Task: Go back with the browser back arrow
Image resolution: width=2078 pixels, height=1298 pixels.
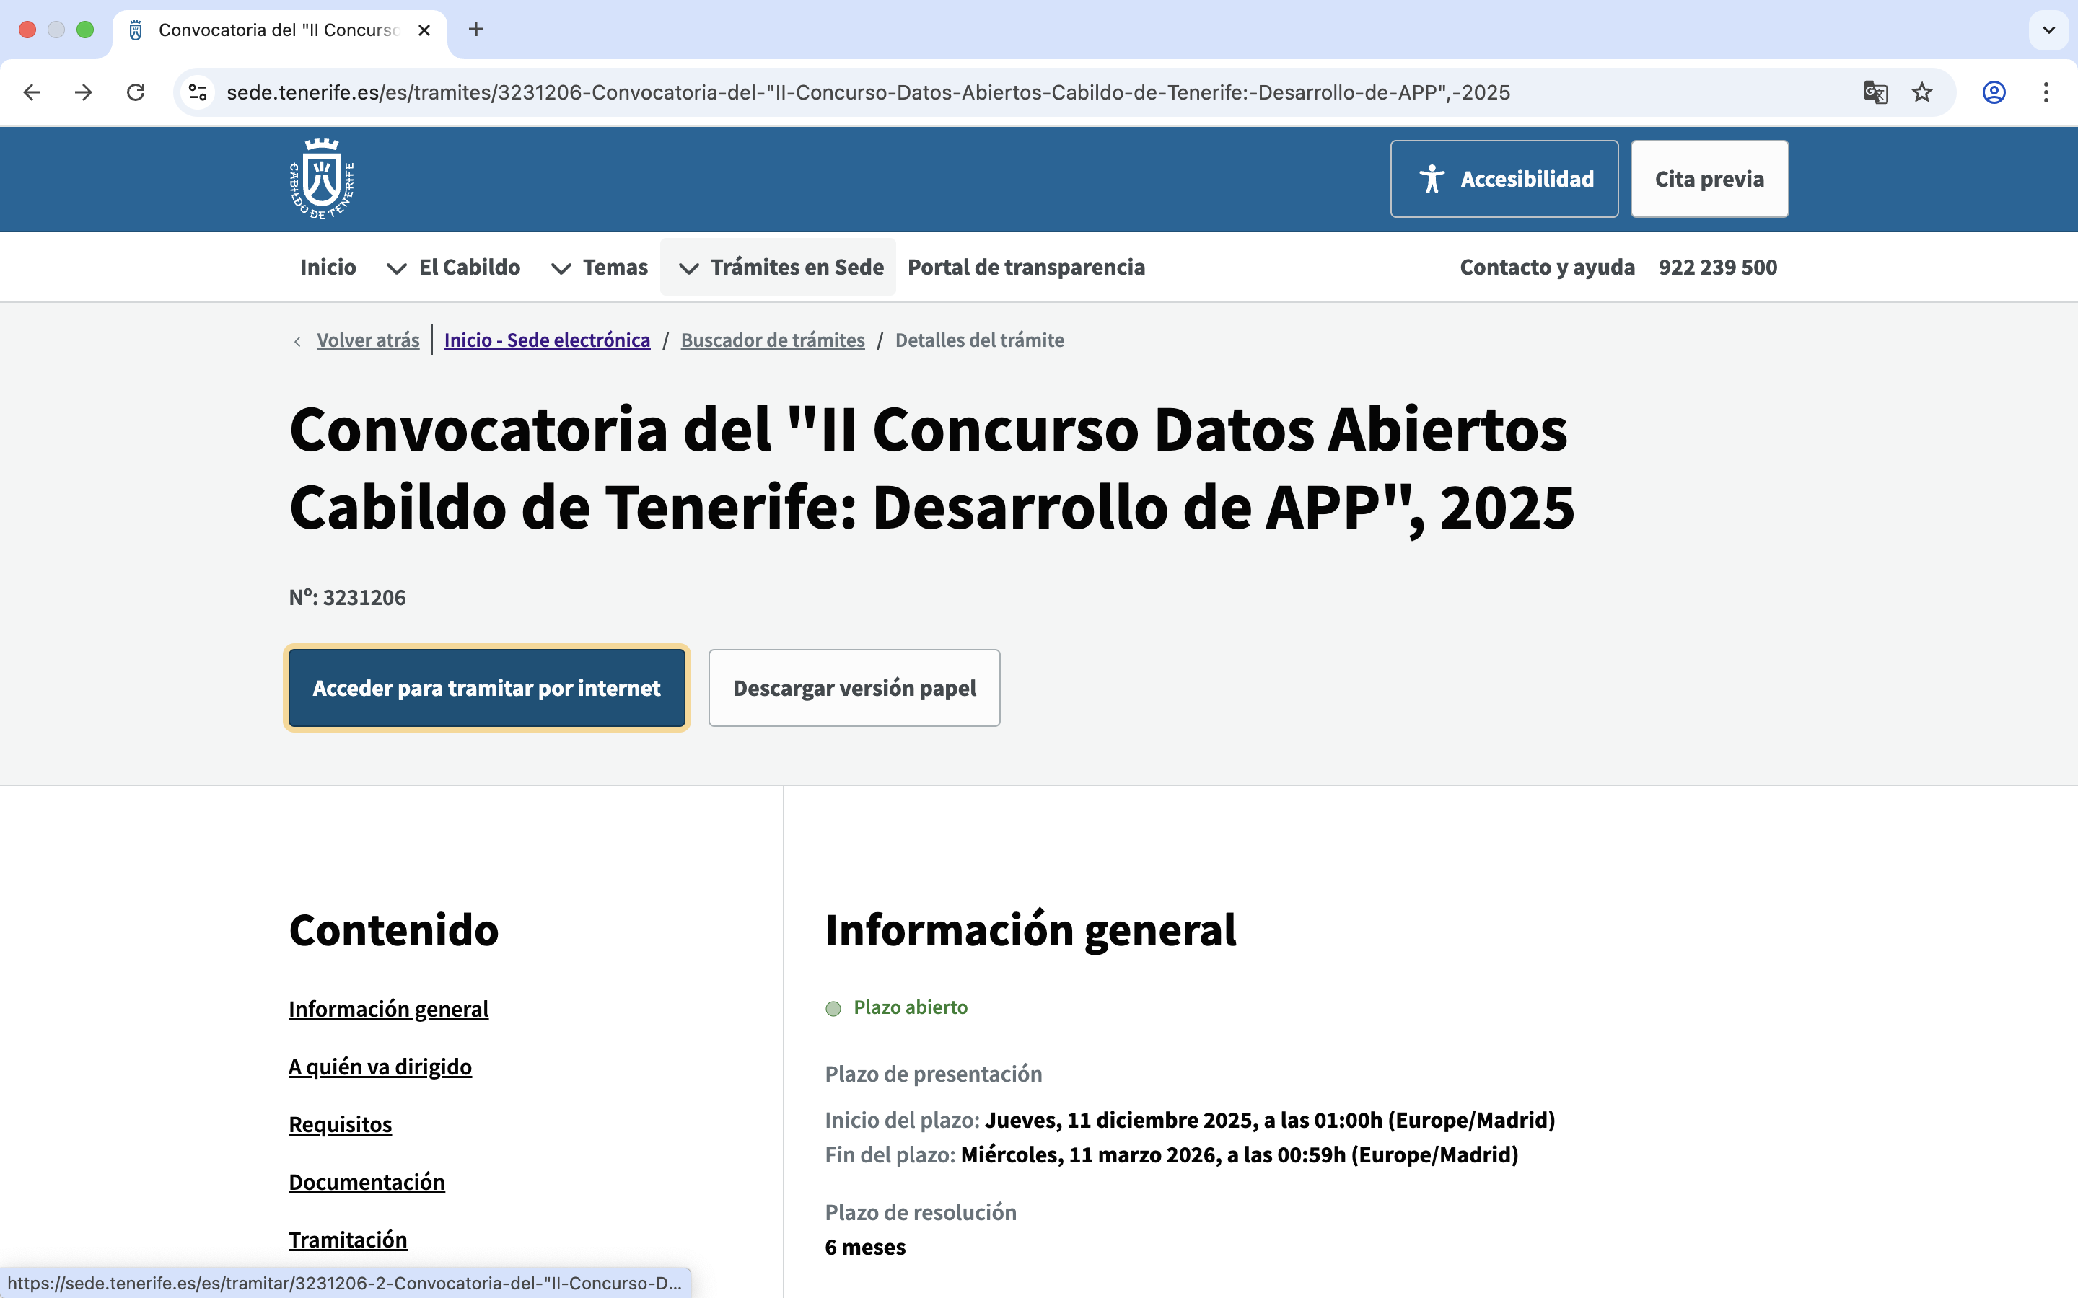Action: [x=32, y=92]
